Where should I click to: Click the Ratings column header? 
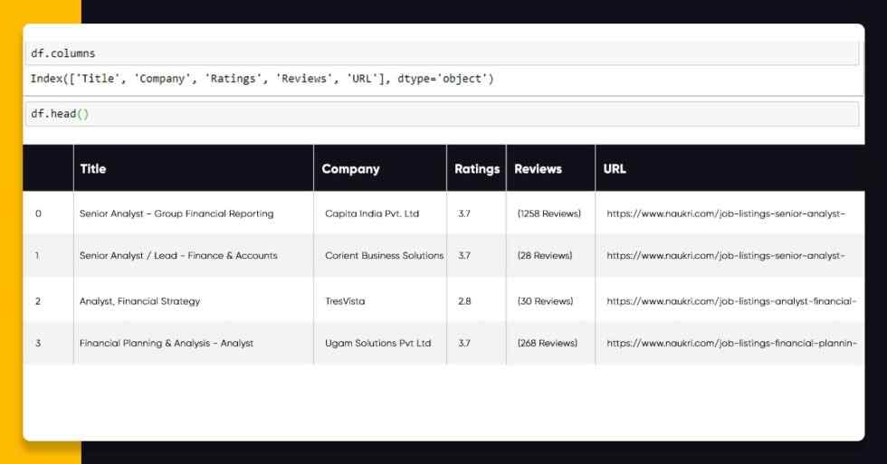tap(477, 169)
